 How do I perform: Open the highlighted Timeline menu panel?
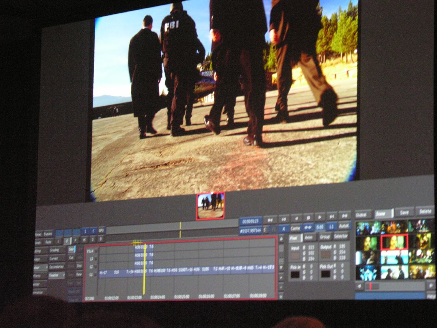[x=57, y=275]
